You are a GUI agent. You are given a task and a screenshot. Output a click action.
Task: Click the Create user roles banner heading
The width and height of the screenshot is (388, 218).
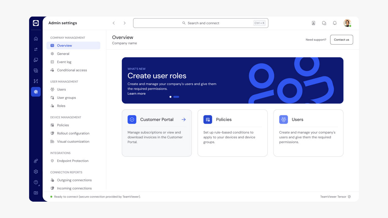point(157,76)
